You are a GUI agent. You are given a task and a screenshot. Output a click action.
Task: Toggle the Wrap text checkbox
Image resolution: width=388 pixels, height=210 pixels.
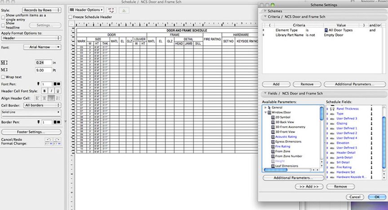pyautogui.click(x=3, y=77)
